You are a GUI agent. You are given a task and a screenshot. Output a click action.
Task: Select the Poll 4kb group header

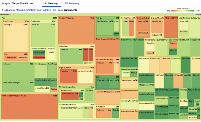16,54
